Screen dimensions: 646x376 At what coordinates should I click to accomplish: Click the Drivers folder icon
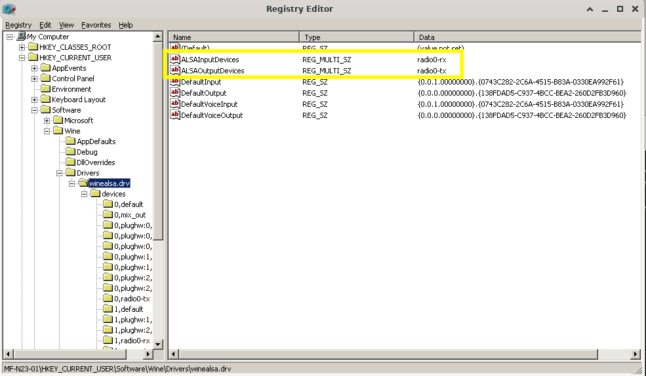(x=71, y=173)
